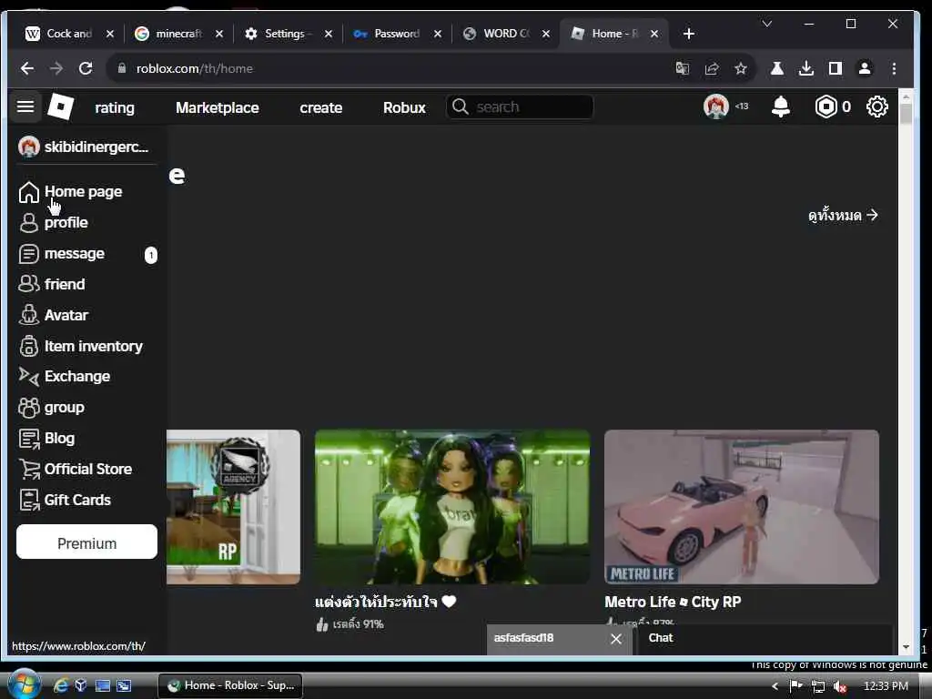
Task: Open the skibidinergerc username link
Action: pos(96,147)
